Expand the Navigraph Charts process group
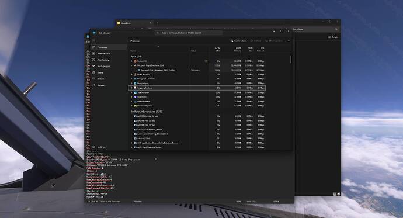403x218 pixels. tap(132, 79)
